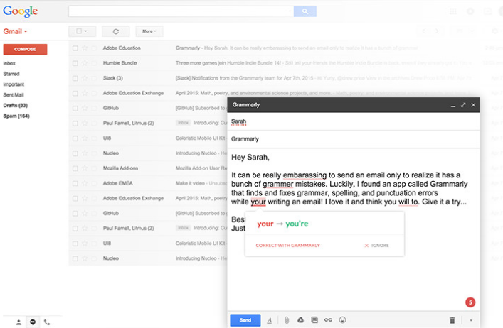
Task: Select the first UI8 email checkbox
Action: [75, 138]
